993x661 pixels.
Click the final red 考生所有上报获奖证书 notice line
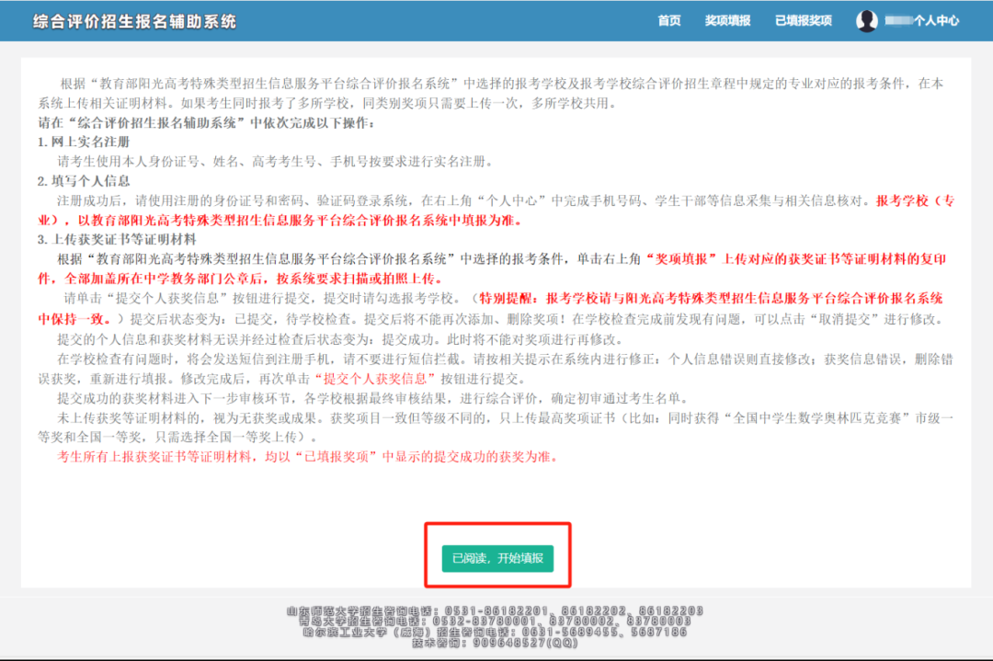(307, 457)
